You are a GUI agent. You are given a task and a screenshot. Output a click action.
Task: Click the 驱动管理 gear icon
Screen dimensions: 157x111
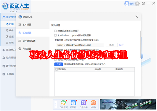click(4, 17)
